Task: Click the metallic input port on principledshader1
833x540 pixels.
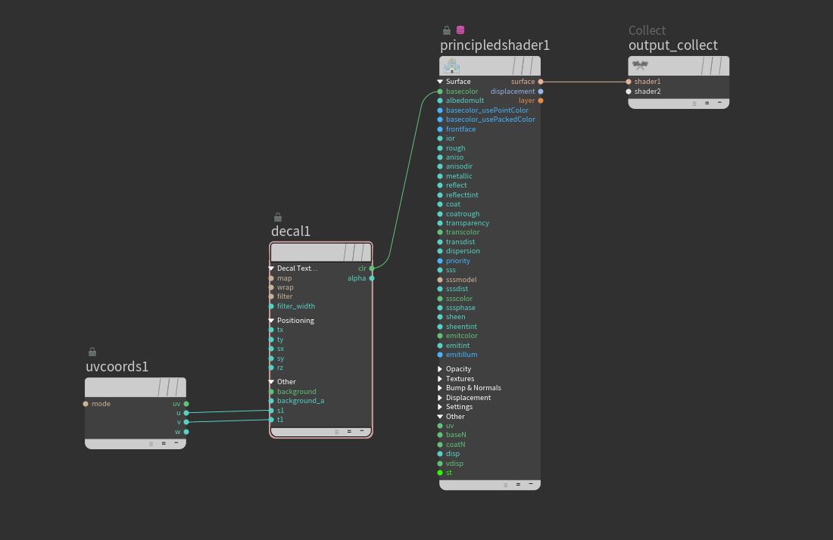Action: (x=440, y=176)
